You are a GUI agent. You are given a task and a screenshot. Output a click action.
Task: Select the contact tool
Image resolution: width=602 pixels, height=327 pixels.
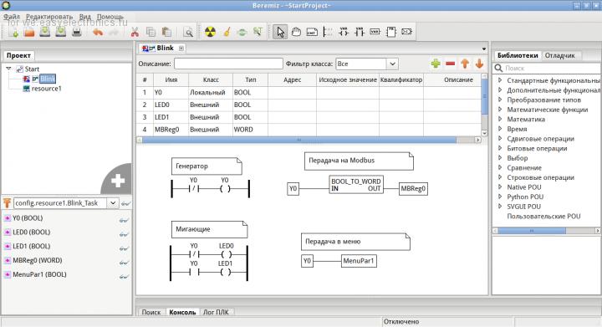pyautogui.click(x=360, y=33)
